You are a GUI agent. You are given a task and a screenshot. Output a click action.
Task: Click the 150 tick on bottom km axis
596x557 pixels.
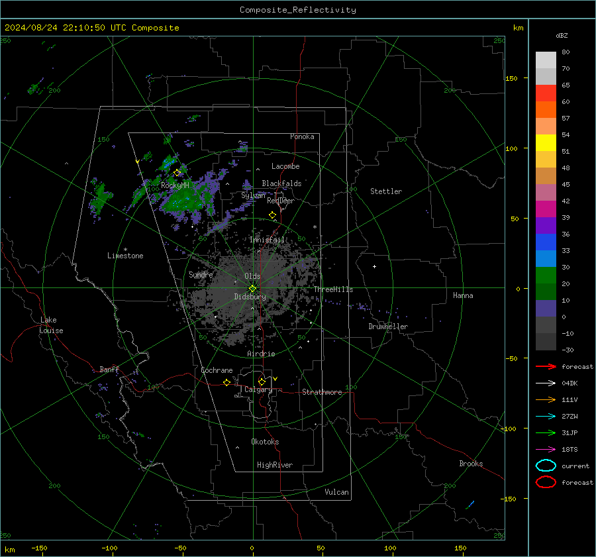point(460,548)
